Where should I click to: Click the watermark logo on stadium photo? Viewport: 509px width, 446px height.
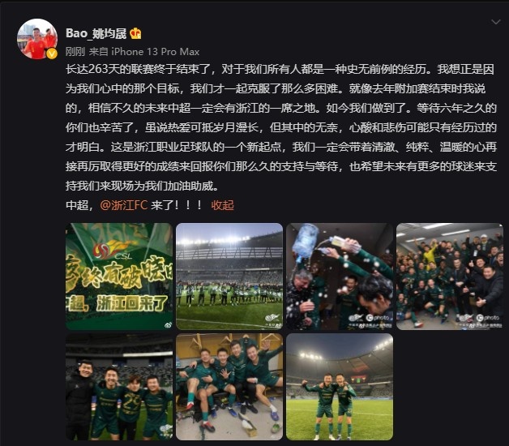click(272, 319)
